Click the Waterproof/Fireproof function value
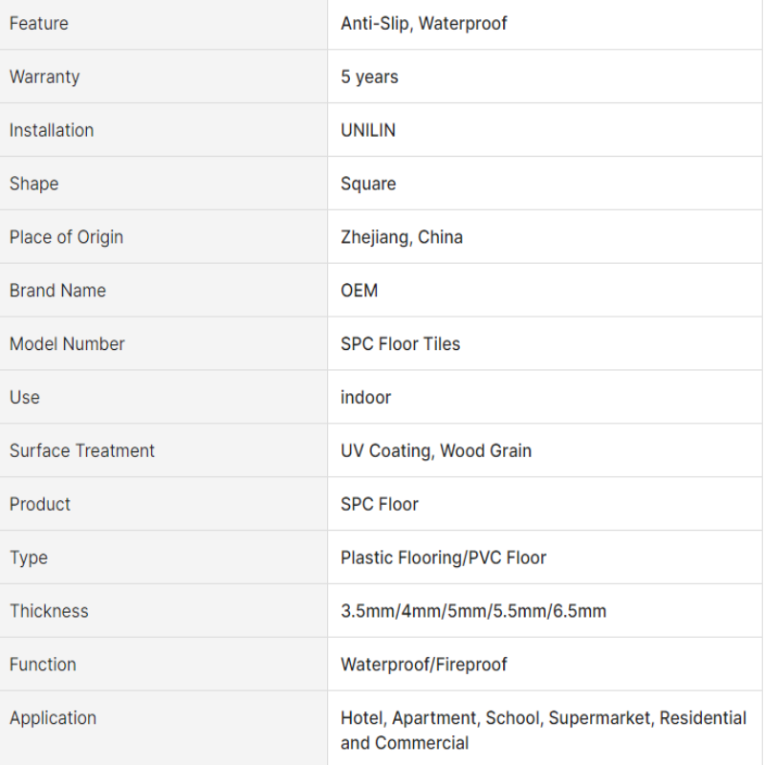765x765 pixels. (x=424, y=665)
